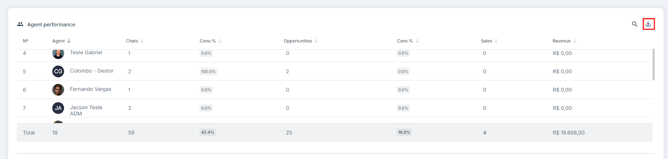Sort by second Conv.% column arrow

click(417, 41)
